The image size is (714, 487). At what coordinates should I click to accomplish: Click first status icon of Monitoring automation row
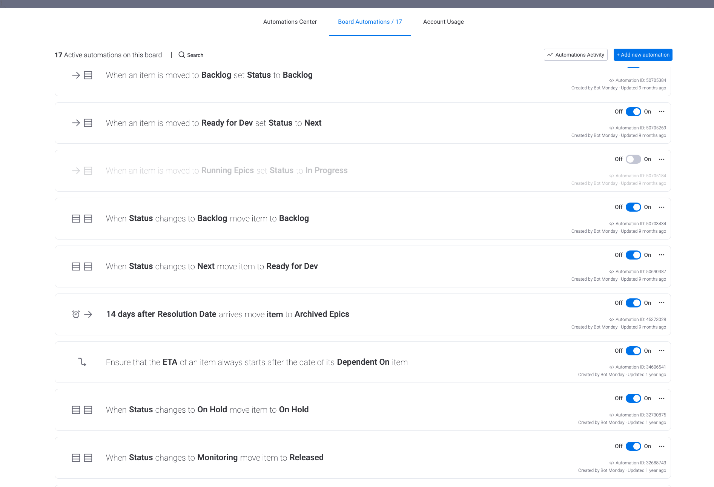(x=76, y=458)
